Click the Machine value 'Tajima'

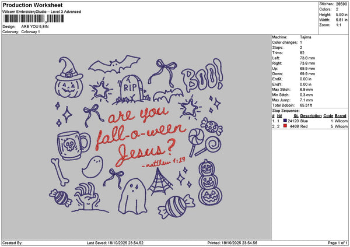[x=305, y=37]
